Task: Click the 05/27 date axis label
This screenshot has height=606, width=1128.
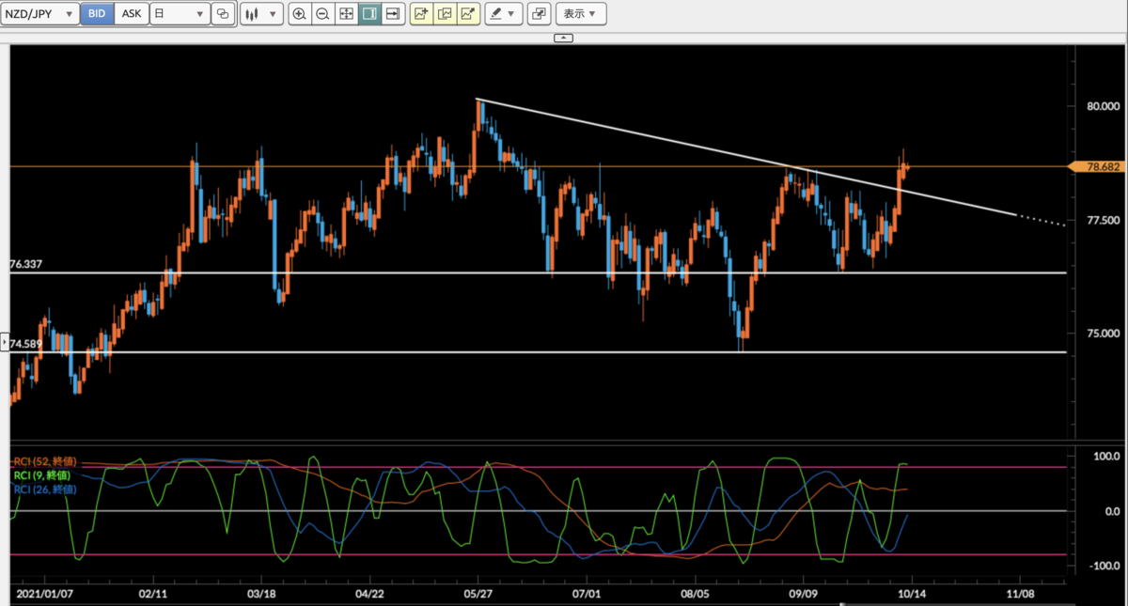Action: (x=478, y=595)
